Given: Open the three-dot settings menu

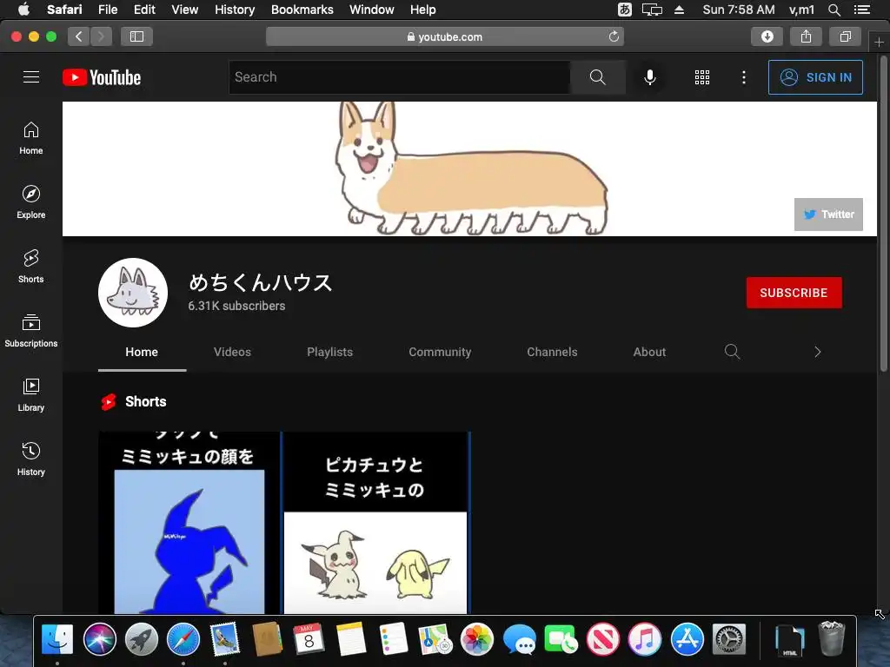Looking at the screenshot, I should [744, 77].
